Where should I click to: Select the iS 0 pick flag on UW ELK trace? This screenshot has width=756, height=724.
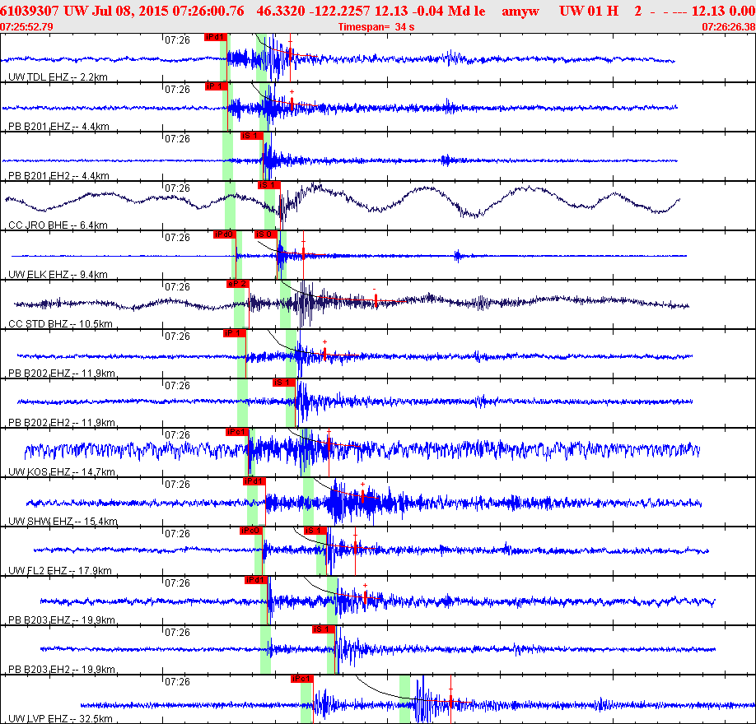266,234
